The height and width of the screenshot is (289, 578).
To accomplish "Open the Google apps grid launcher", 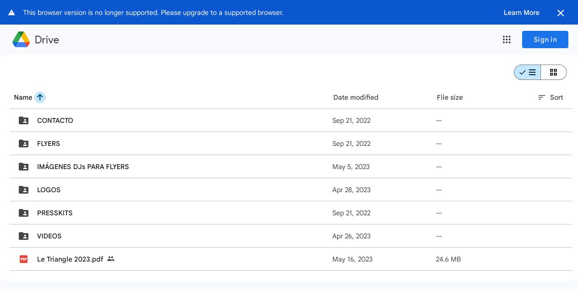I will coord(507,39).
